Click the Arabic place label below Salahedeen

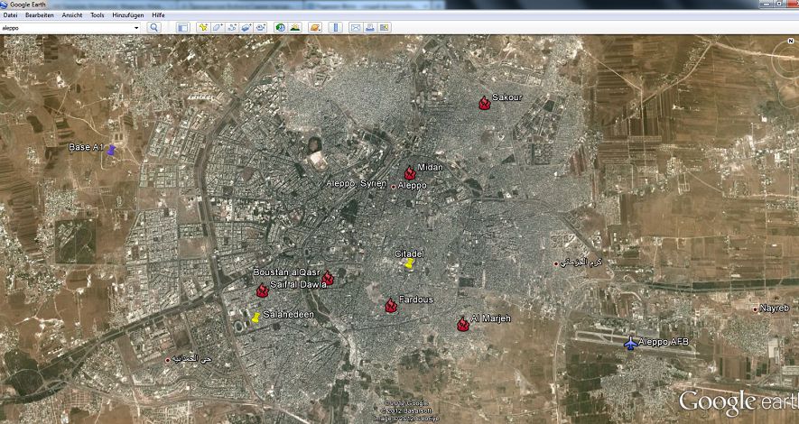(x=191, y=359)
